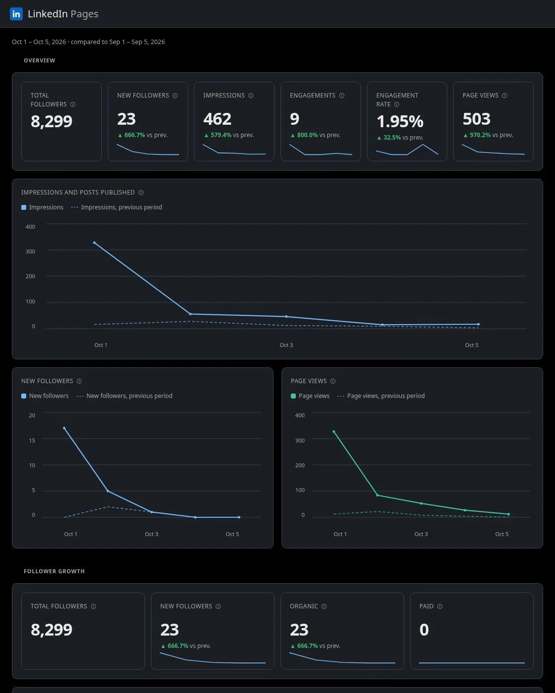
Task: Click the 503 page views value
Action: coord(476,119)
